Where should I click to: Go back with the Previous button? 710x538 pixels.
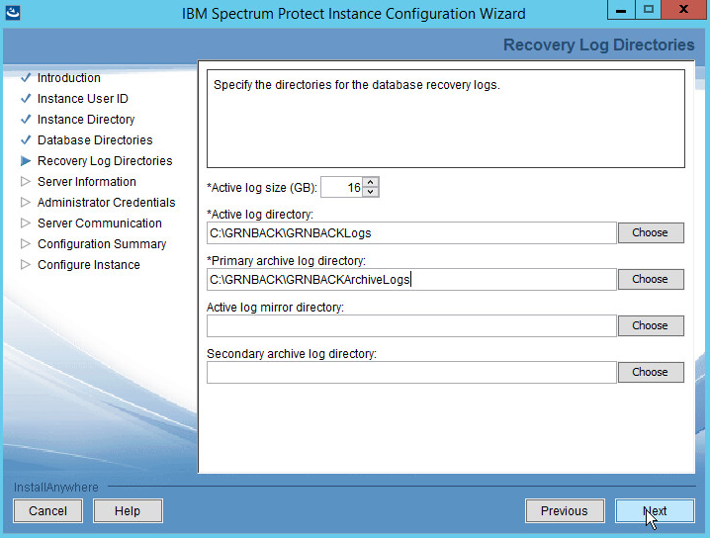click(564, 511)
